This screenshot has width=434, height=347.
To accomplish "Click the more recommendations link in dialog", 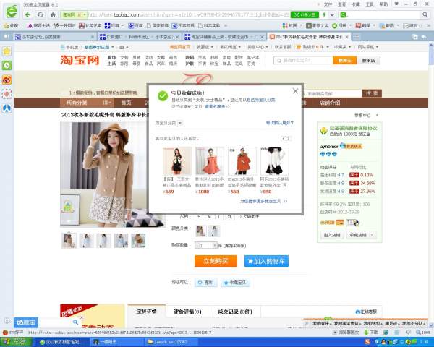I will [263, 201].
